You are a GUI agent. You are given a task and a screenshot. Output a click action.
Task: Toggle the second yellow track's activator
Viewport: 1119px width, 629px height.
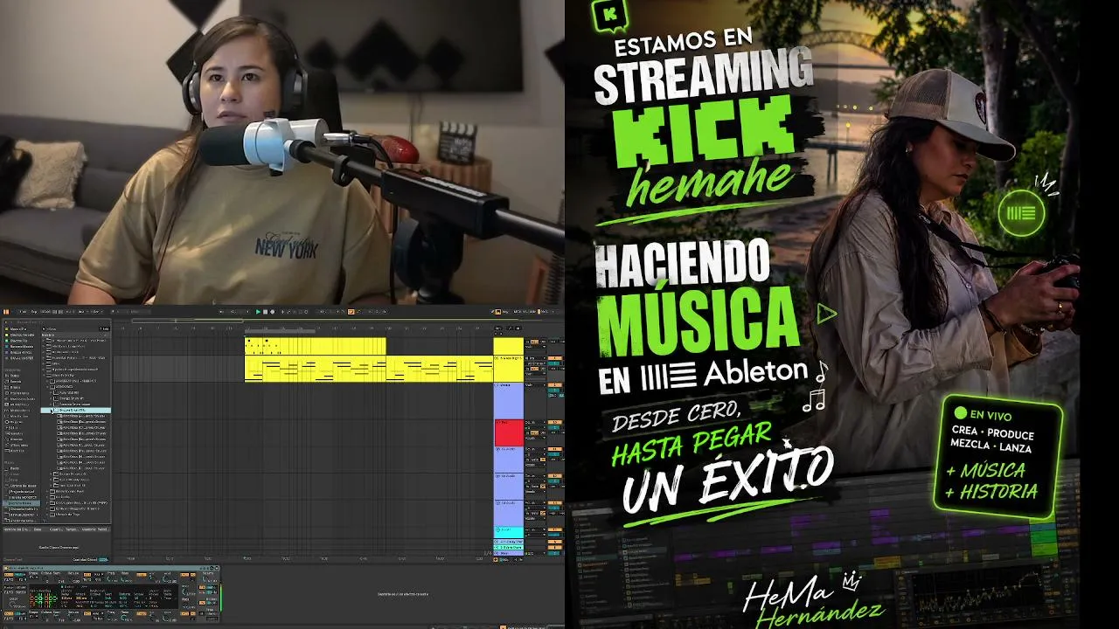554,358
